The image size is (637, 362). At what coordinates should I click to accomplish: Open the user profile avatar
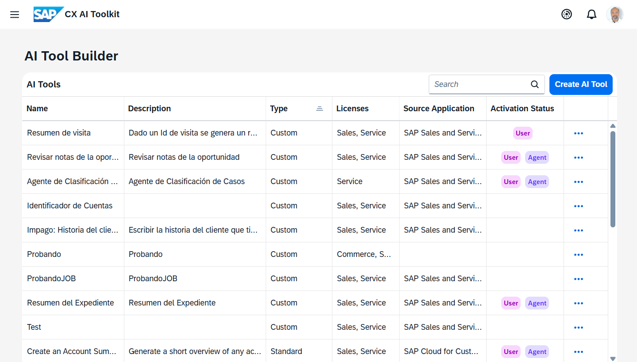[x=614, y=15]
